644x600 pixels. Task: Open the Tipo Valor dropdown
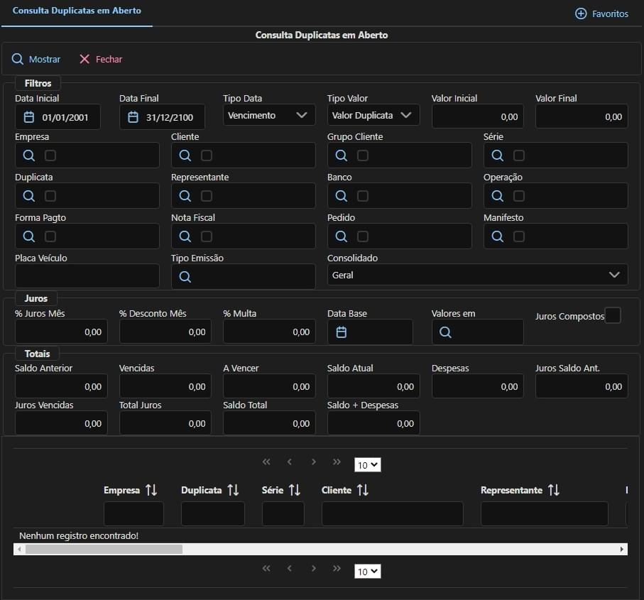tap(373, 115)
